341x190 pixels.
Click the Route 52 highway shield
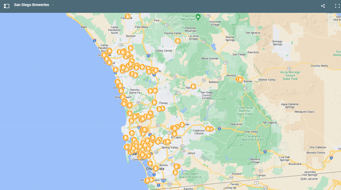coord(158,126)
